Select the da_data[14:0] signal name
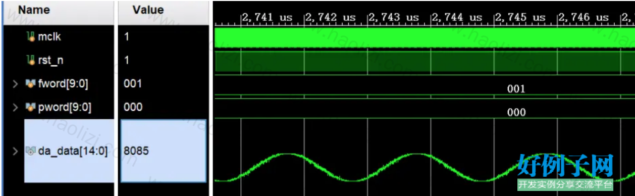635x196 pixels. click(x=73, y=151)
